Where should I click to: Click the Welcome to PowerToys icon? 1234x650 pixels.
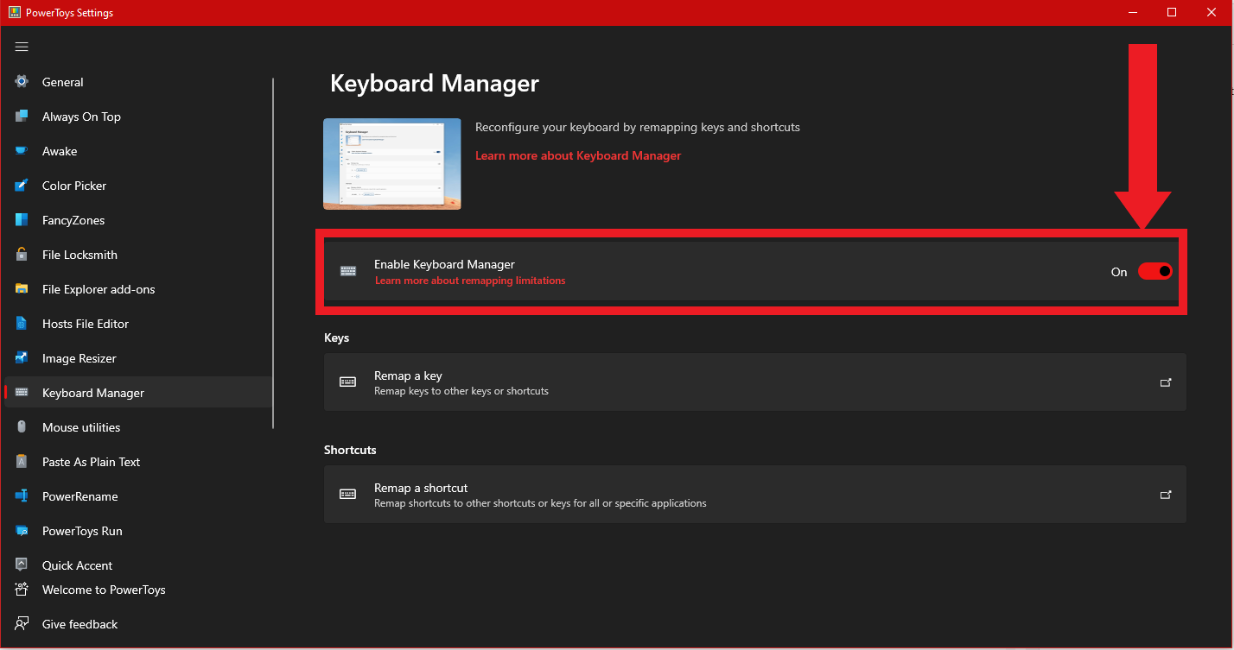(22, 590)
